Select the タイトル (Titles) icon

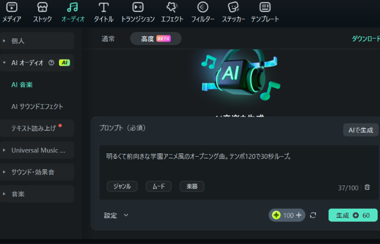104,8
